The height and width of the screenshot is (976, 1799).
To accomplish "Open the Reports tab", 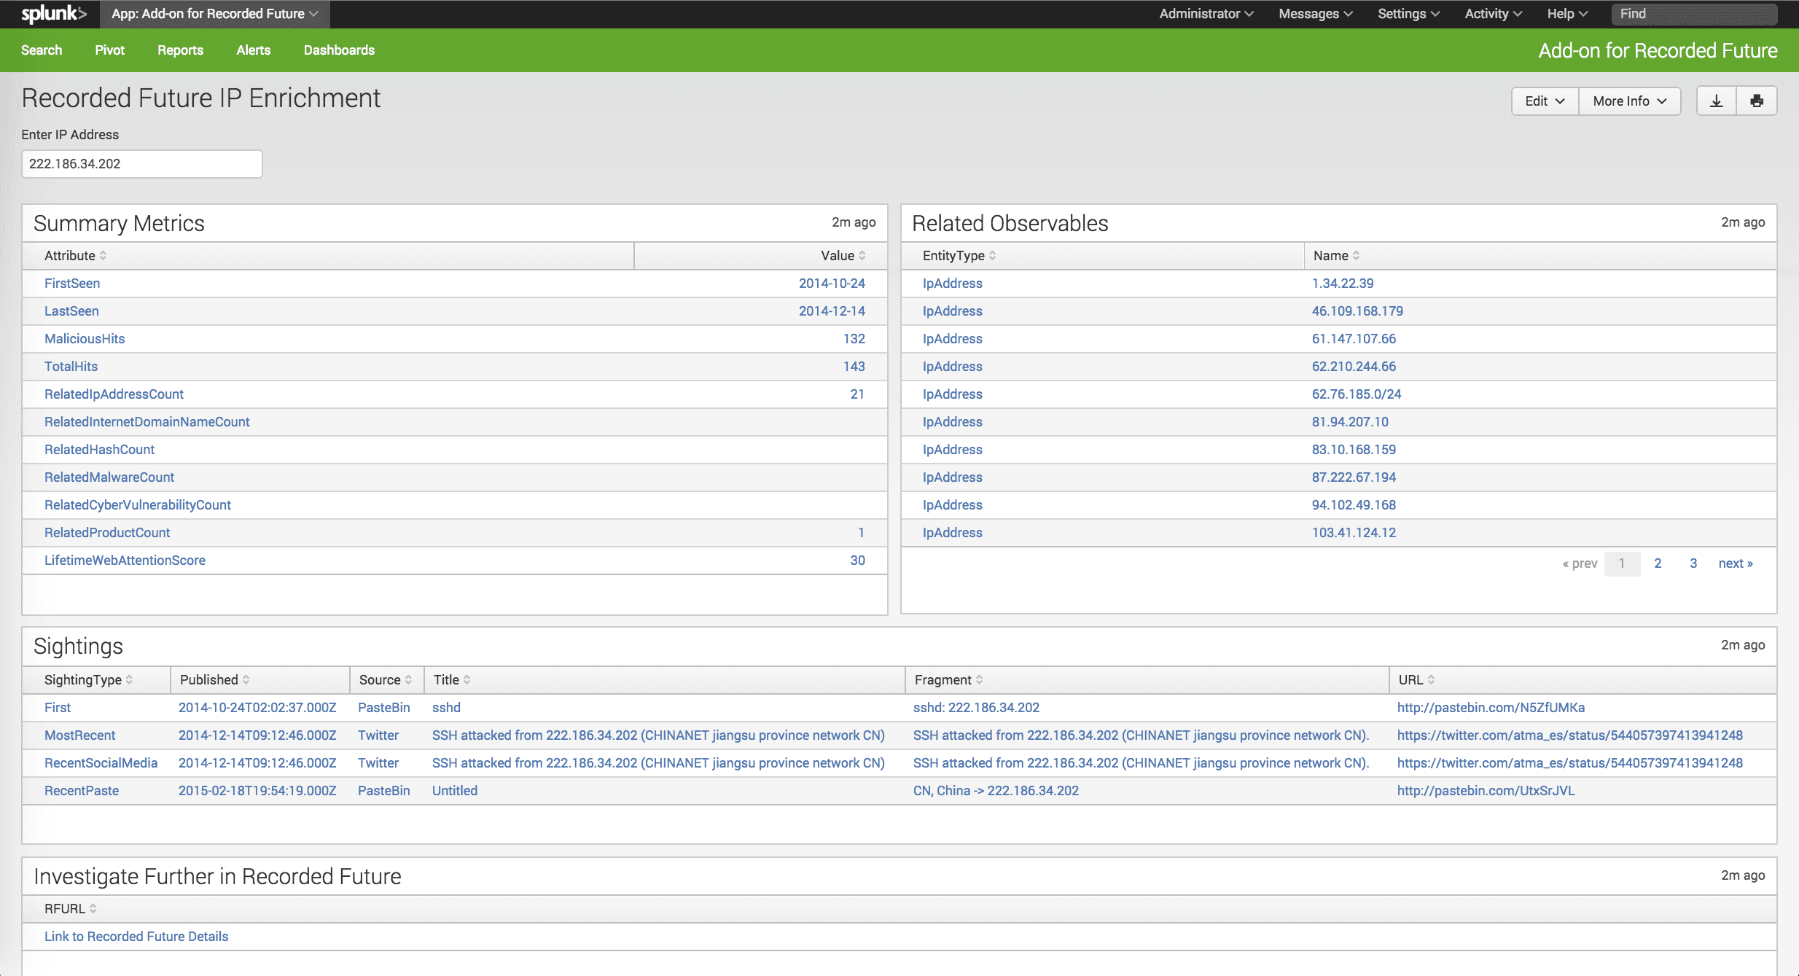I will [x=181, y=50].
